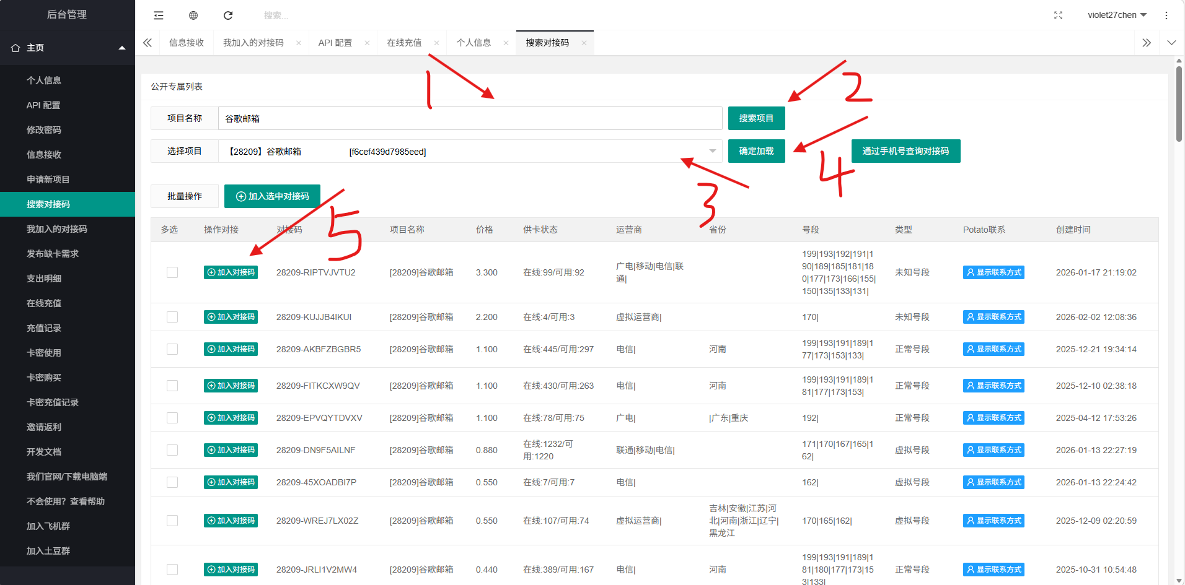The height and width of the screenshot is (585, 1185).
Task: Click the refresh icon in top toolbar
Action: coord(228,15)
